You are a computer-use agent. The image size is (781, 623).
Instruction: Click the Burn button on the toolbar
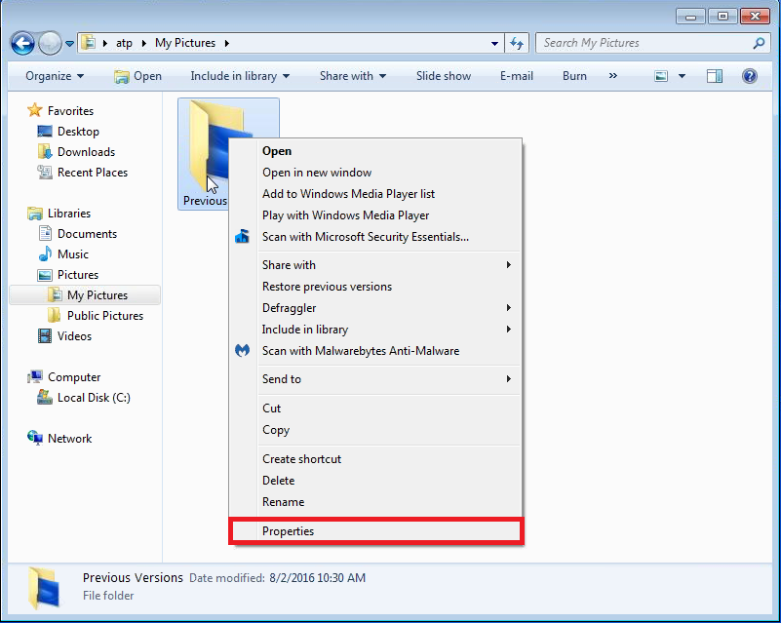(x=573, y=76)
